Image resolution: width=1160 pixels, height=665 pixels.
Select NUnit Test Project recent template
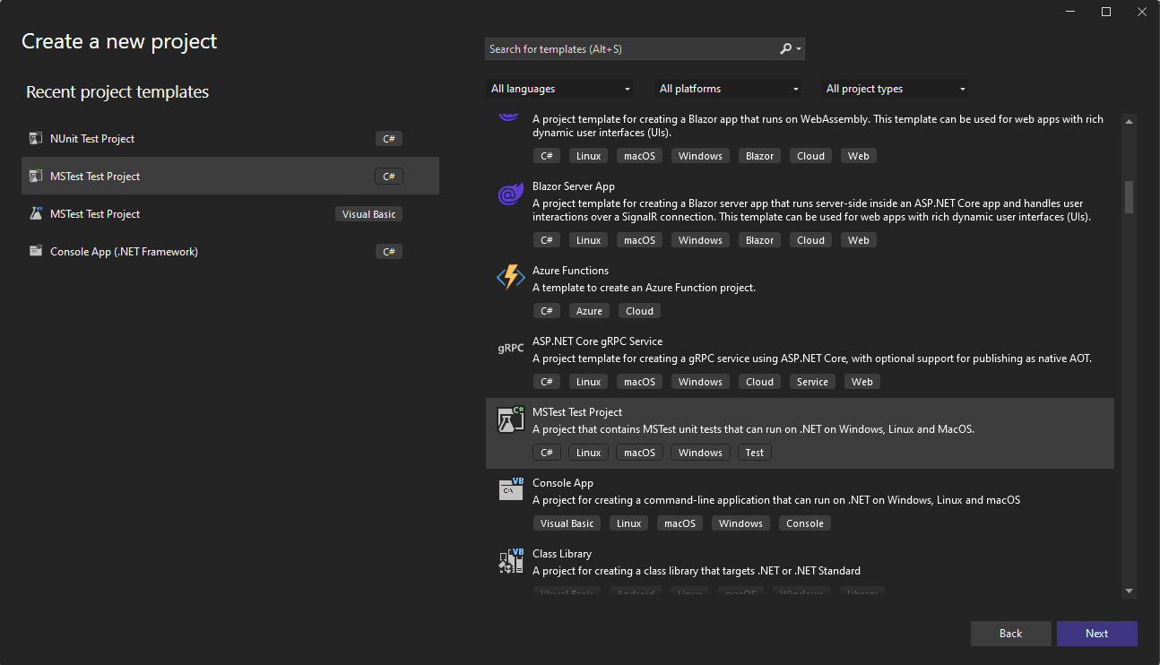pos(230,139)
